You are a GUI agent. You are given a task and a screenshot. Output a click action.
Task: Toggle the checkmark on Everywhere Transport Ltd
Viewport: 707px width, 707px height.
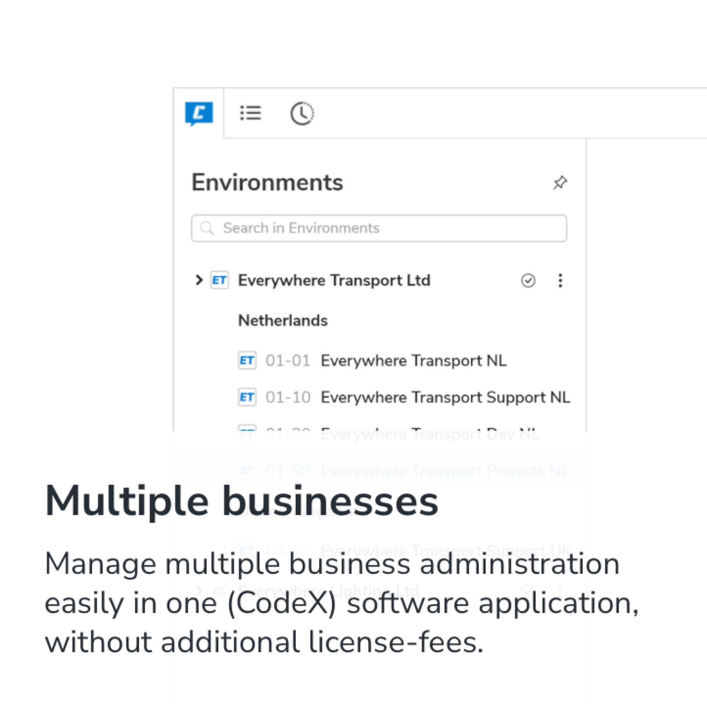[x=528, y=281]
